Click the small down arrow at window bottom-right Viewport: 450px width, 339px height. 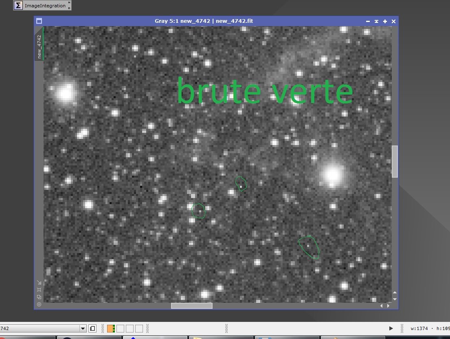pos(395,299)
